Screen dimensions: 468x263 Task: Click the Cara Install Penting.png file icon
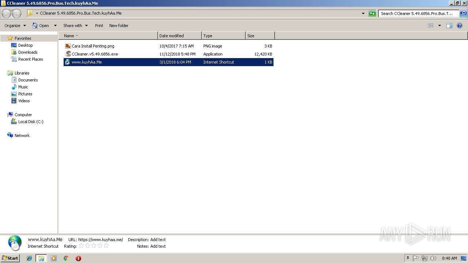click(68, 46)
